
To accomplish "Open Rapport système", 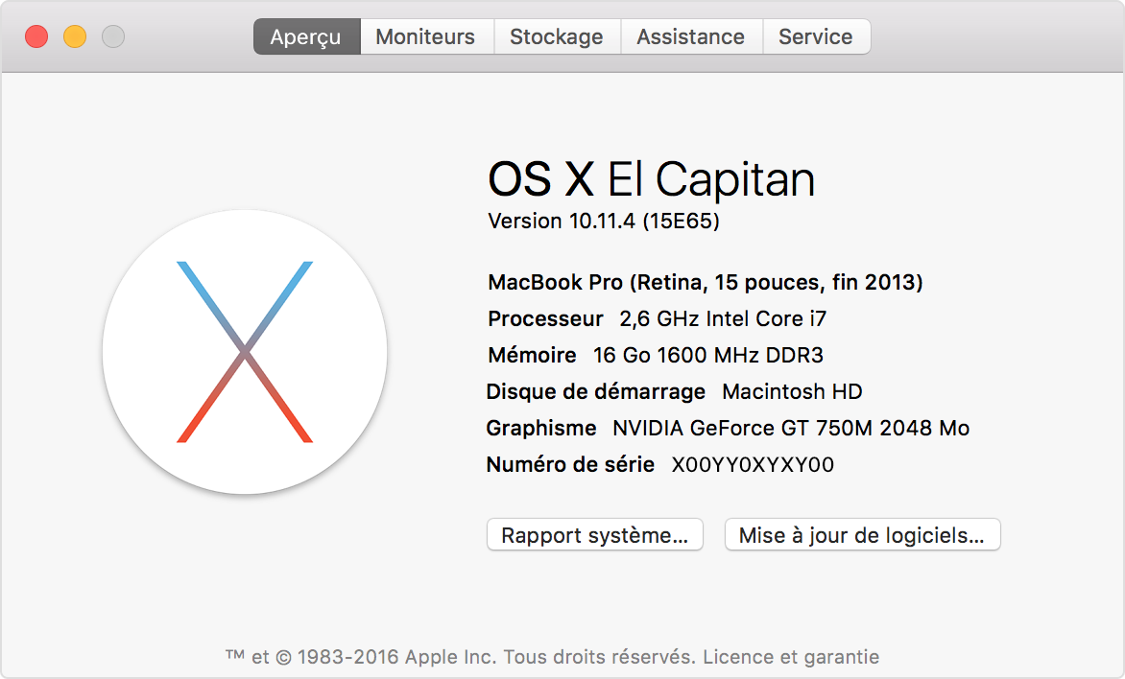I will pos(594,534).
